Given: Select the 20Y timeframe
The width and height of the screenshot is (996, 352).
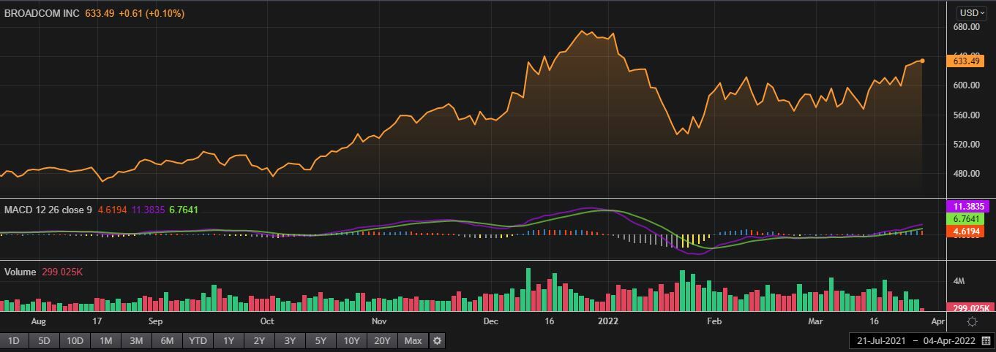Looking at the screenshot, I should [x=382, y=340].
